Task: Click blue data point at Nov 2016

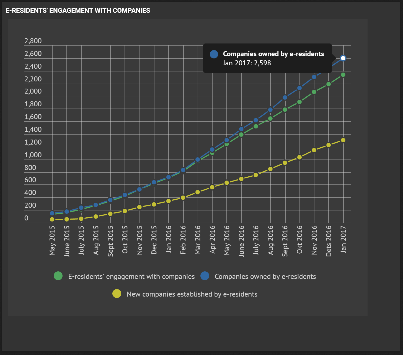Action: 314,77
